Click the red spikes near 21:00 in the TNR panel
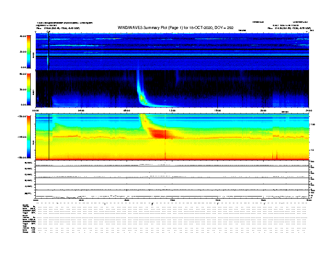 click(x=275, y=155)
